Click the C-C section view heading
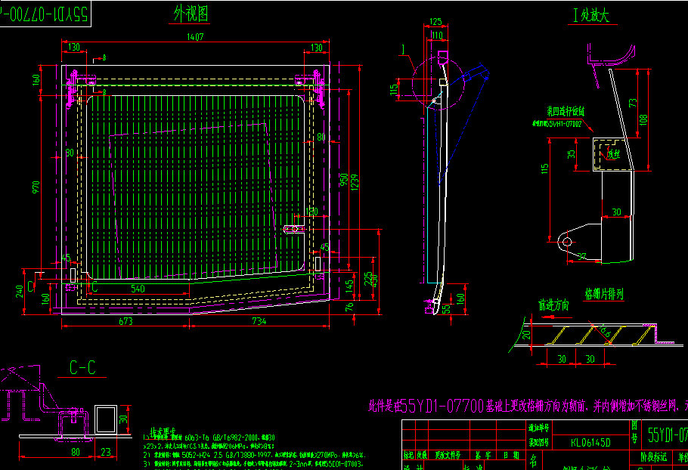 82,369
